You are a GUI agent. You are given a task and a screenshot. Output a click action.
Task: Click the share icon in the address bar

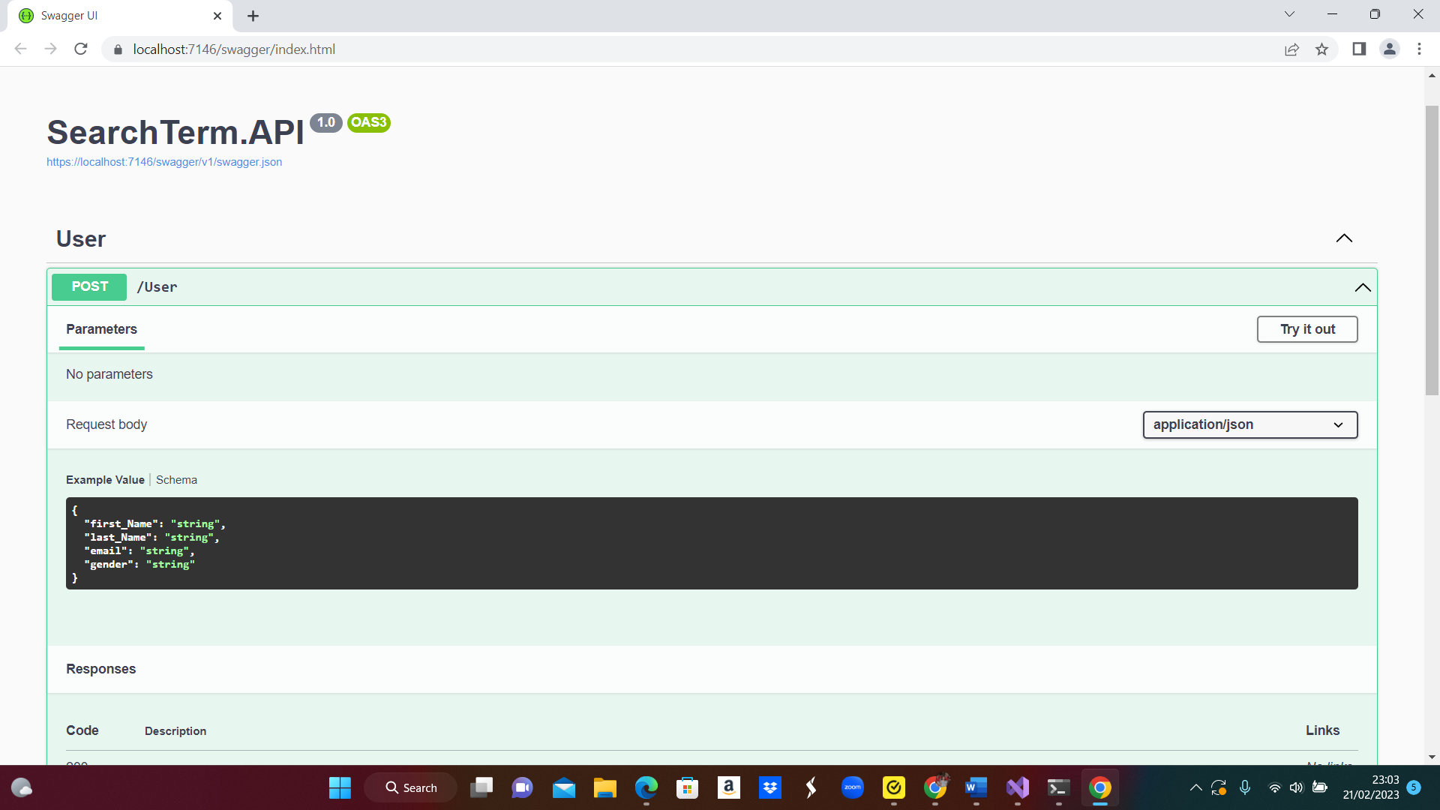point(1291,49)
